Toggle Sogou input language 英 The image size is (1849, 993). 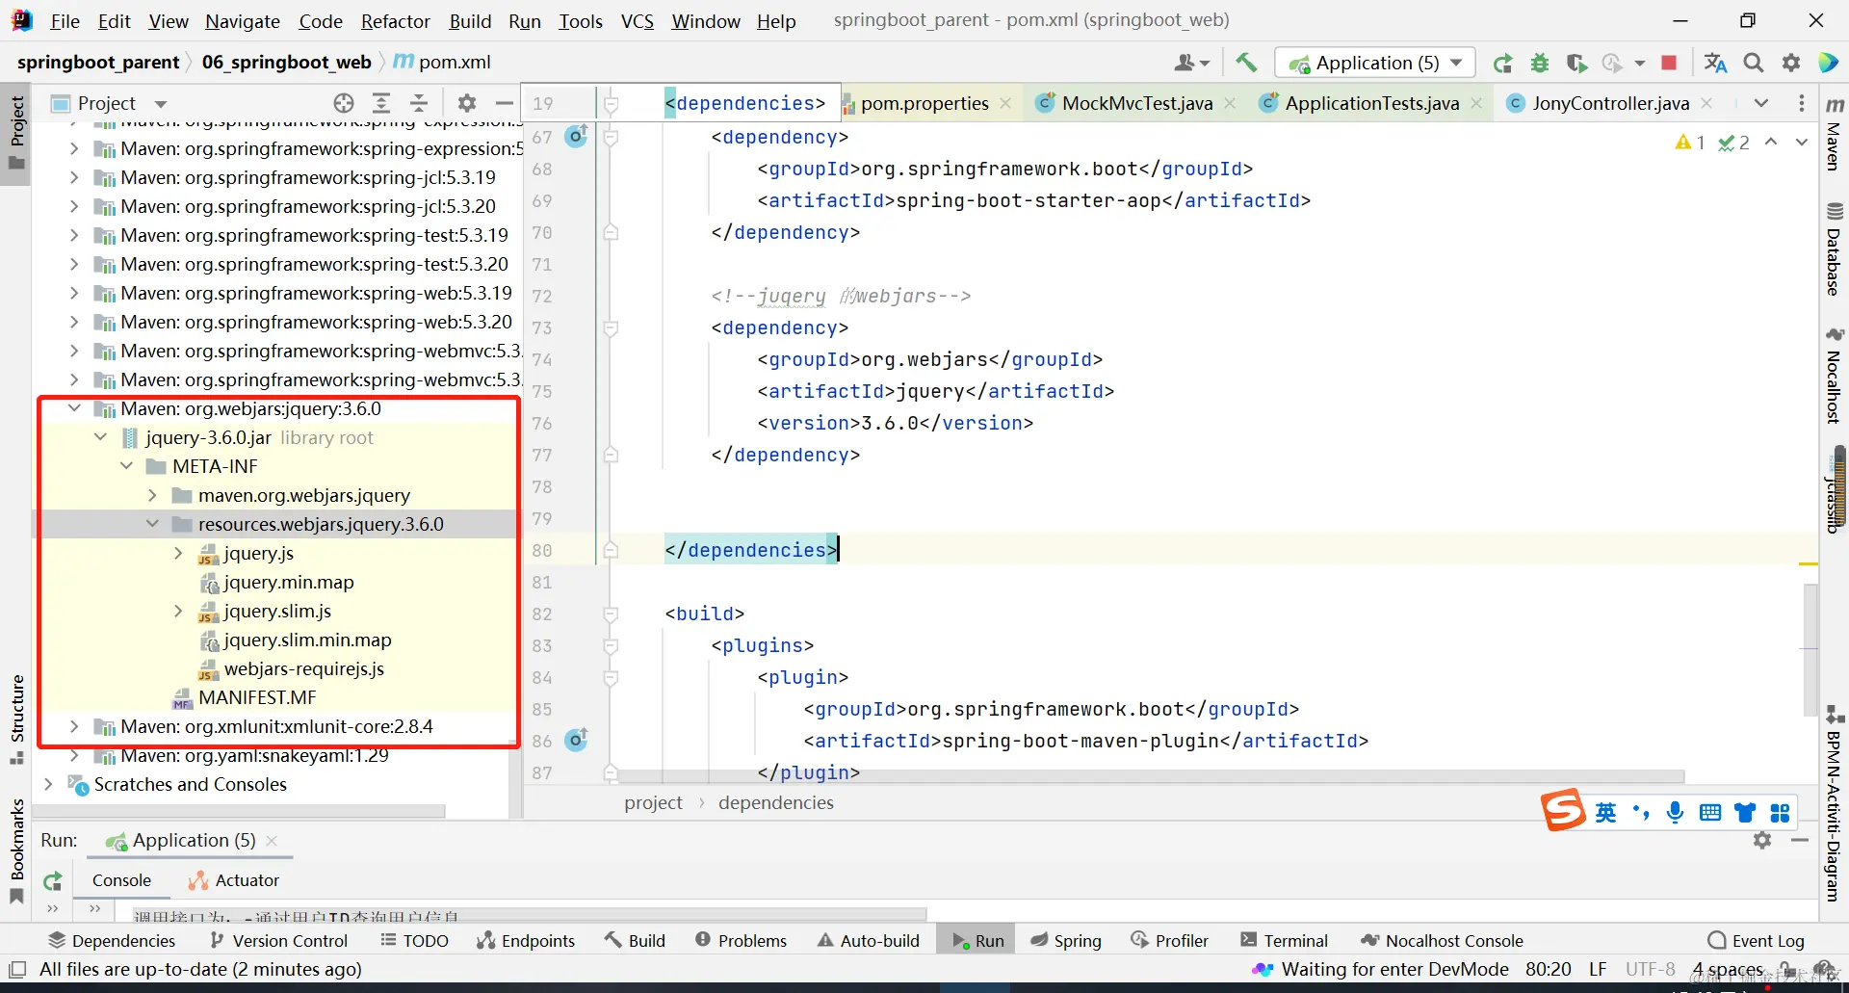click(1605, 813)
